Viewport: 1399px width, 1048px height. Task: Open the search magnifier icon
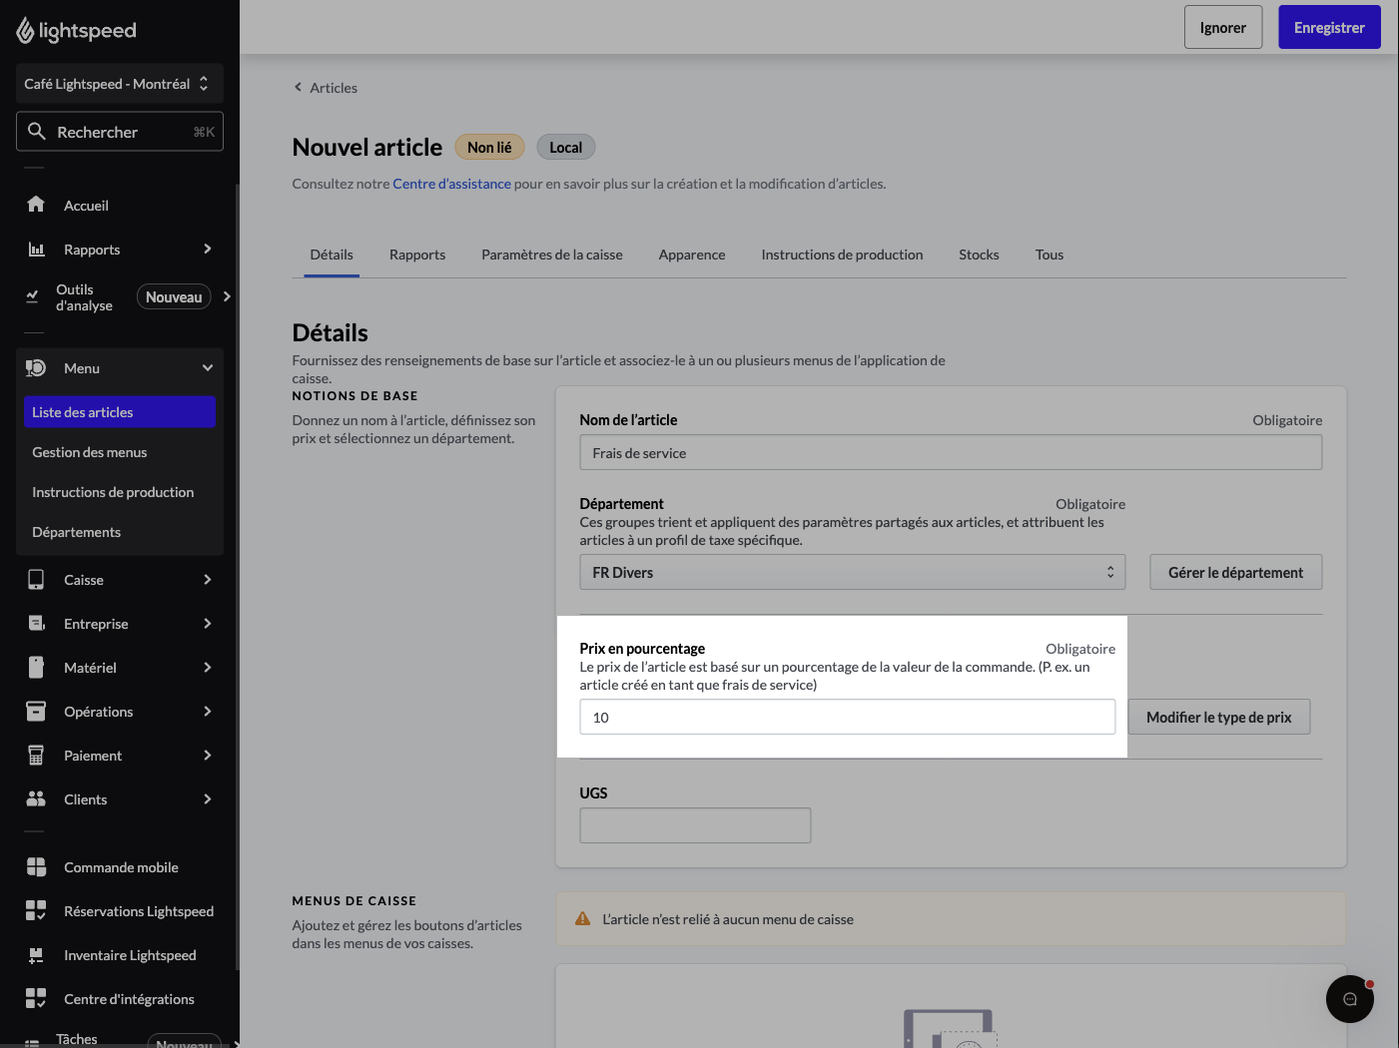point(37,131)
